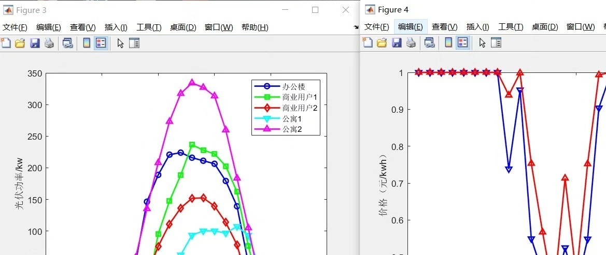This screenshot has width=606, height=255.
Task: Click MATLAB logo in Figure 3 title bar
Action: click(8, 10)
